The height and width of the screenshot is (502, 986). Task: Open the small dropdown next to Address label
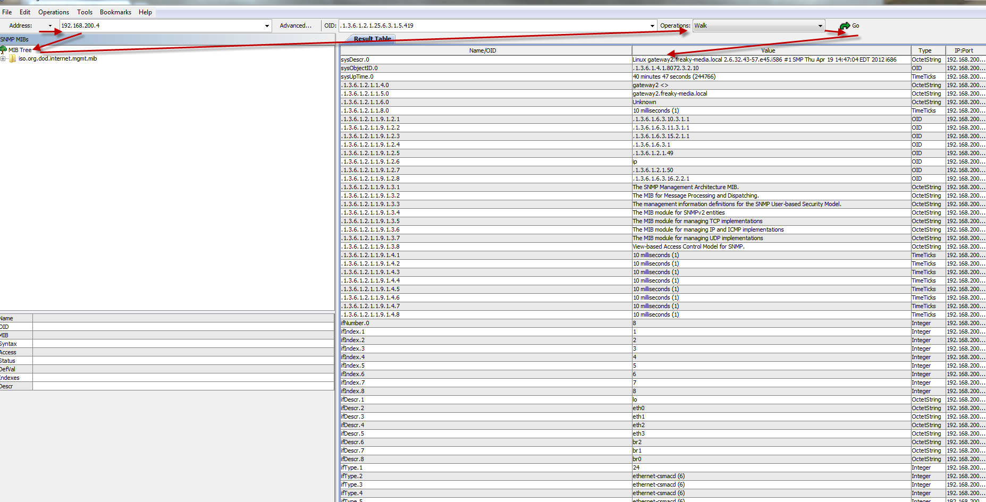50,25
